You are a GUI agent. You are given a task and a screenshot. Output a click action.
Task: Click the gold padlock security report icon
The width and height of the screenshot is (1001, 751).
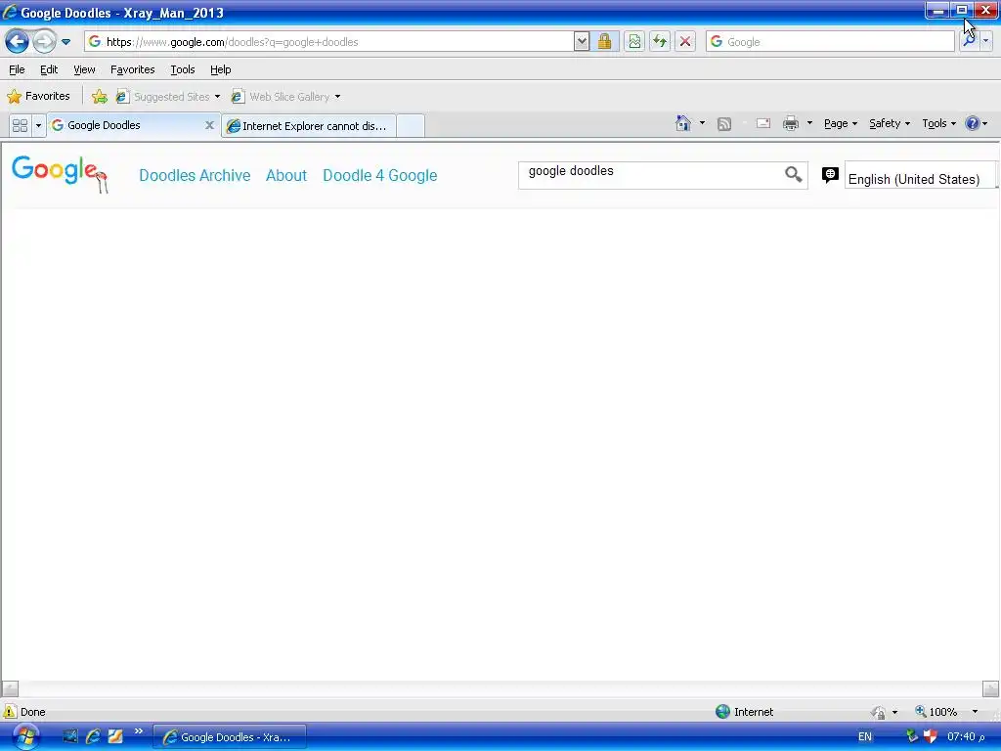604,41
